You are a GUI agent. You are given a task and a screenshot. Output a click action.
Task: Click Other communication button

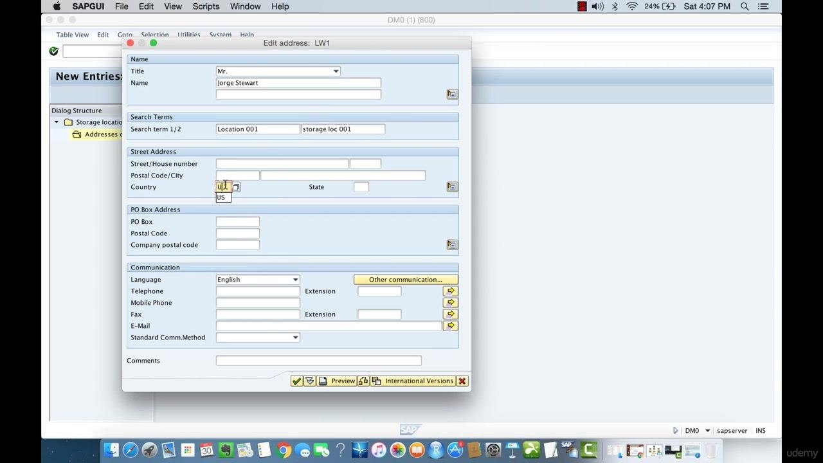tap(406, 280)
